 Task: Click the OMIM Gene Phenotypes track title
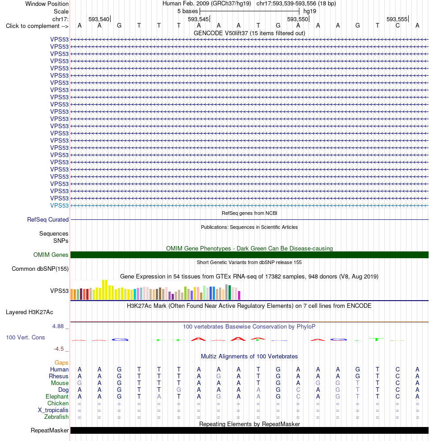(249, 248)
